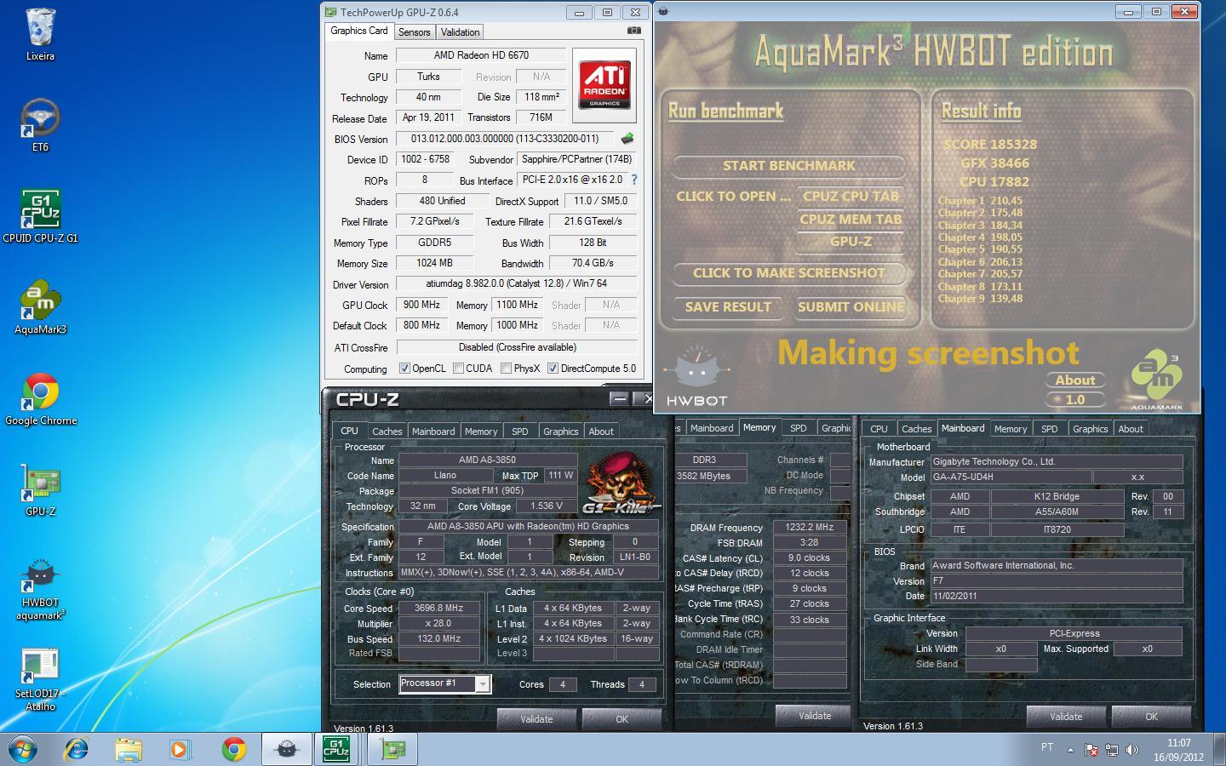
Task: Click Validate in the middle CPU-Z Memory window
Action: (814, 716)
